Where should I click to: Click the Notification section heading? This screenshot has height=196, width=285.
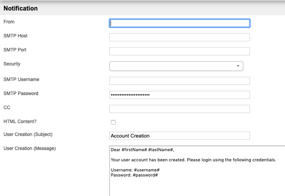coord(21,8)
